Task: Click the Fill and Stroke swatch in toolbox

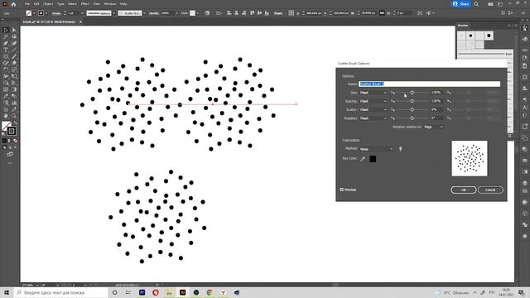Action: point(8,128)
